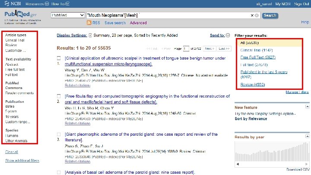Image resolution: width=311 pixels, height=175 pixels.
Task: Check the box for result 1
Action: 59,58
